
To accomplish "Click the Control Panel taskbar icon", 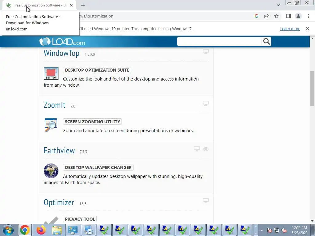I will point(73,230).
